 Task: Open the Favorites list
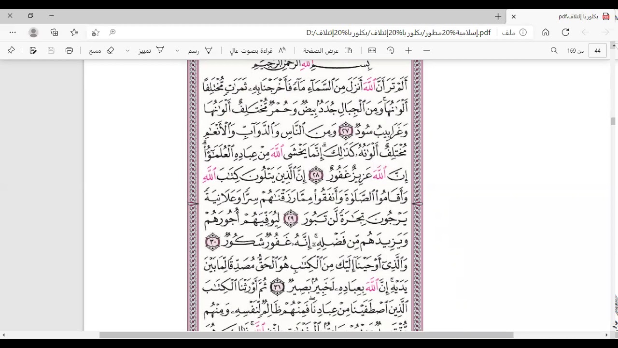[x=74, y=32]
